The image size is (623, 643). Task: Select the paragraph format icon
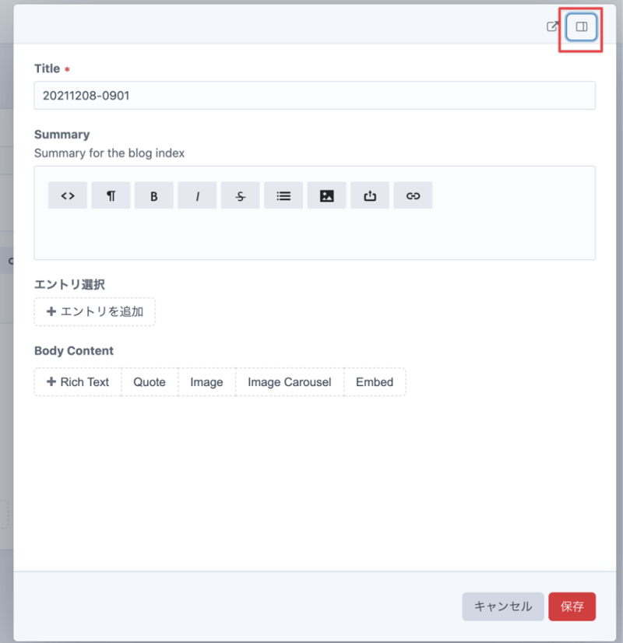(x=111, y=196)
